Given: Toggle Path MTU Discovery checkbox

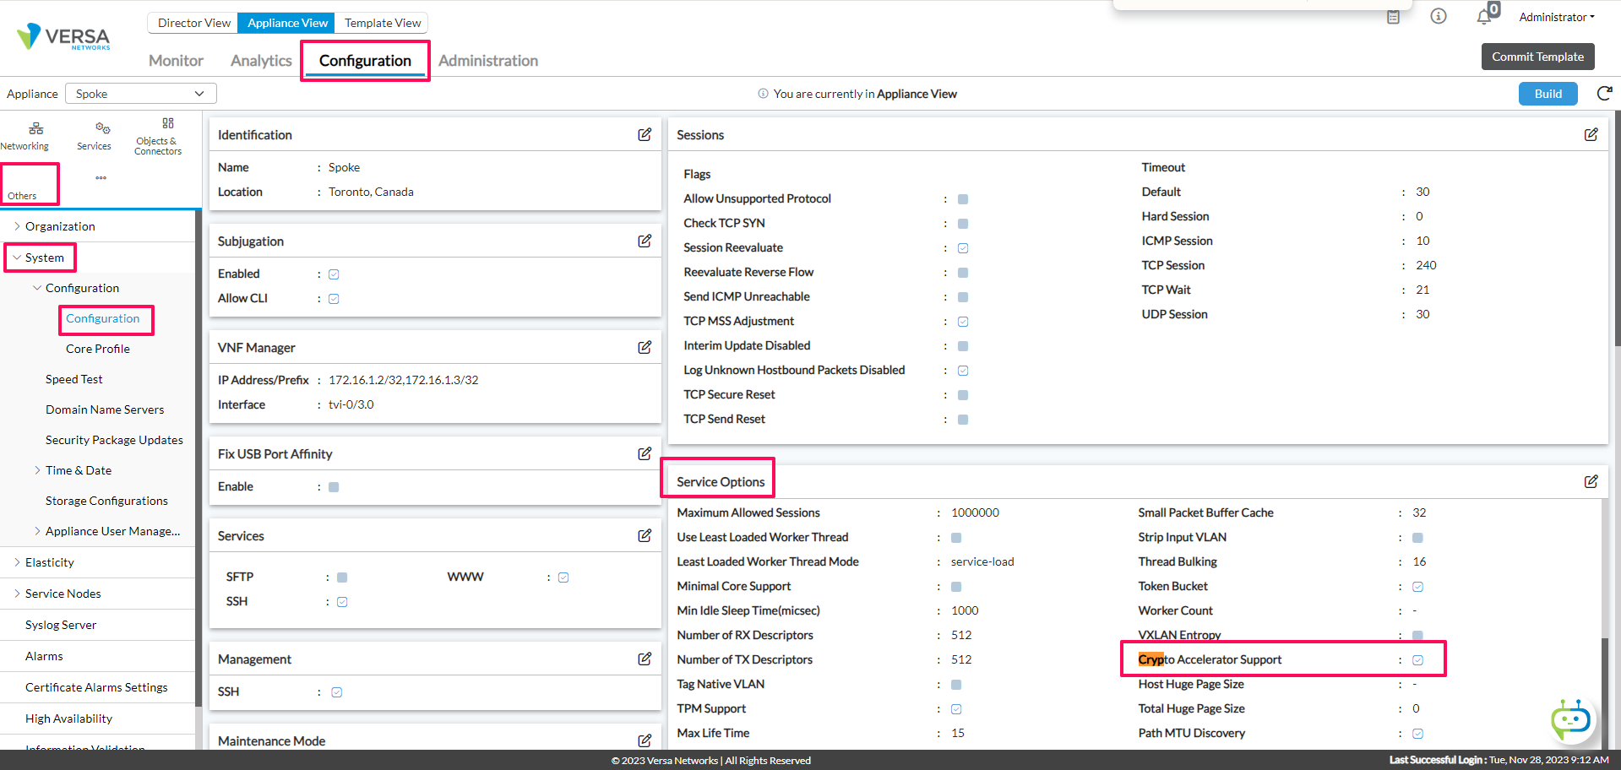Looking at the screenshot, I should (x=1417, y=734).
